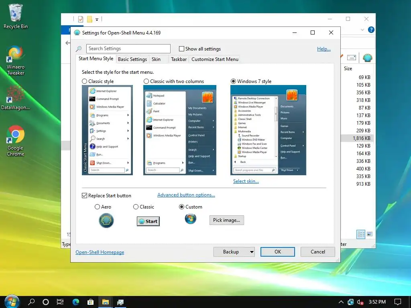Viewport: 411px width, 308px height.
Task: Click the Aero shell button image
Action: click(106, 220)
